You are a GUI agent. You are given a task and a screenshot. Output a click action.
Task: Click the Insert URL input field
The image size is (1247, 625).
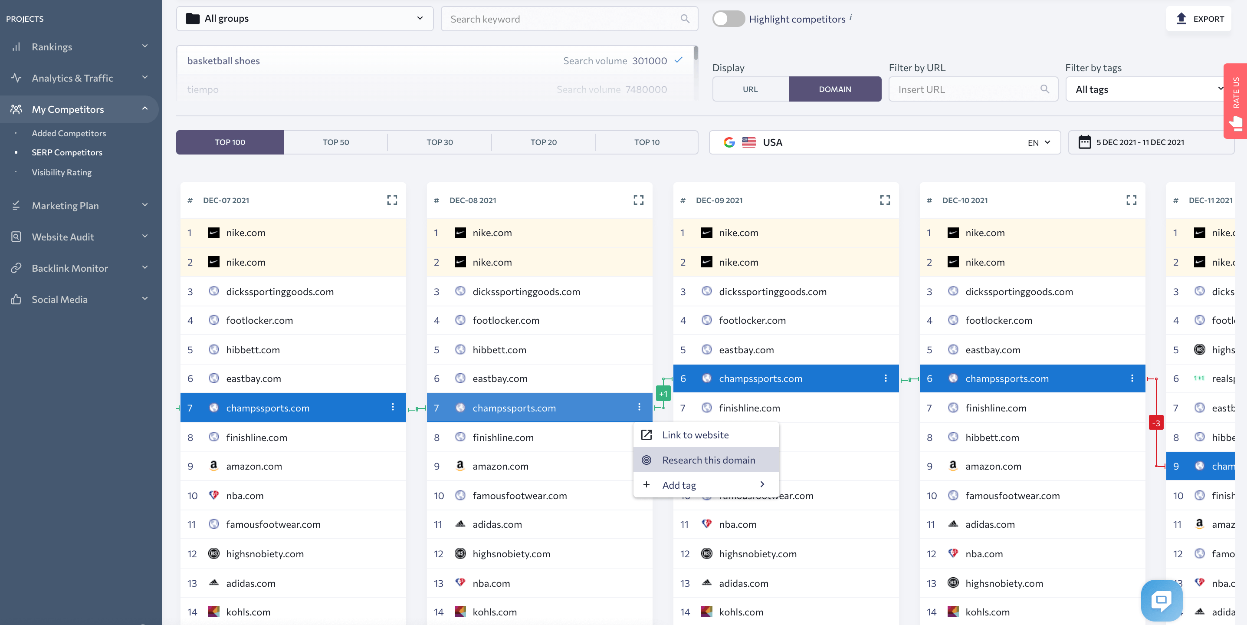tap(973, 89)
